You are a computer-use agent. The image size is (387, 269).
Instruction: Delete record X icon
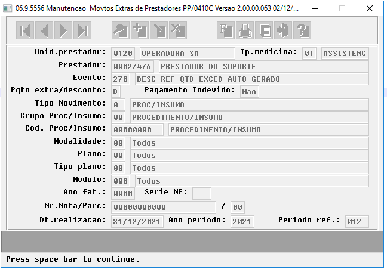coord(178,30)
